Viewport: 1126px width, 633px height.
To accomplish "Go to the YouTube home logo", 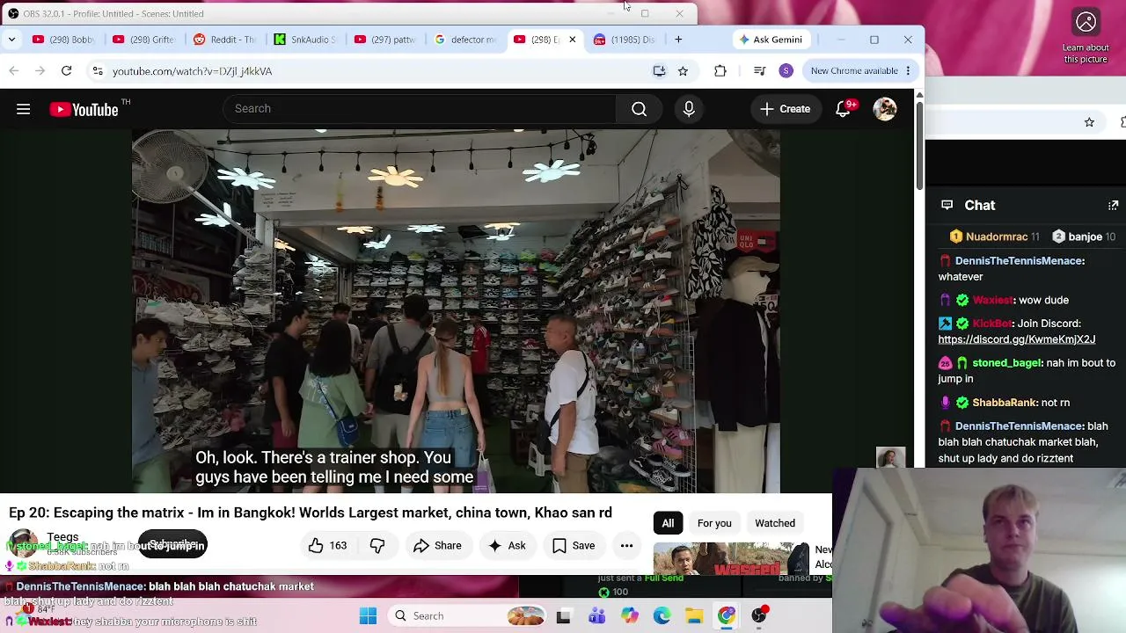I will coord(84,109).
